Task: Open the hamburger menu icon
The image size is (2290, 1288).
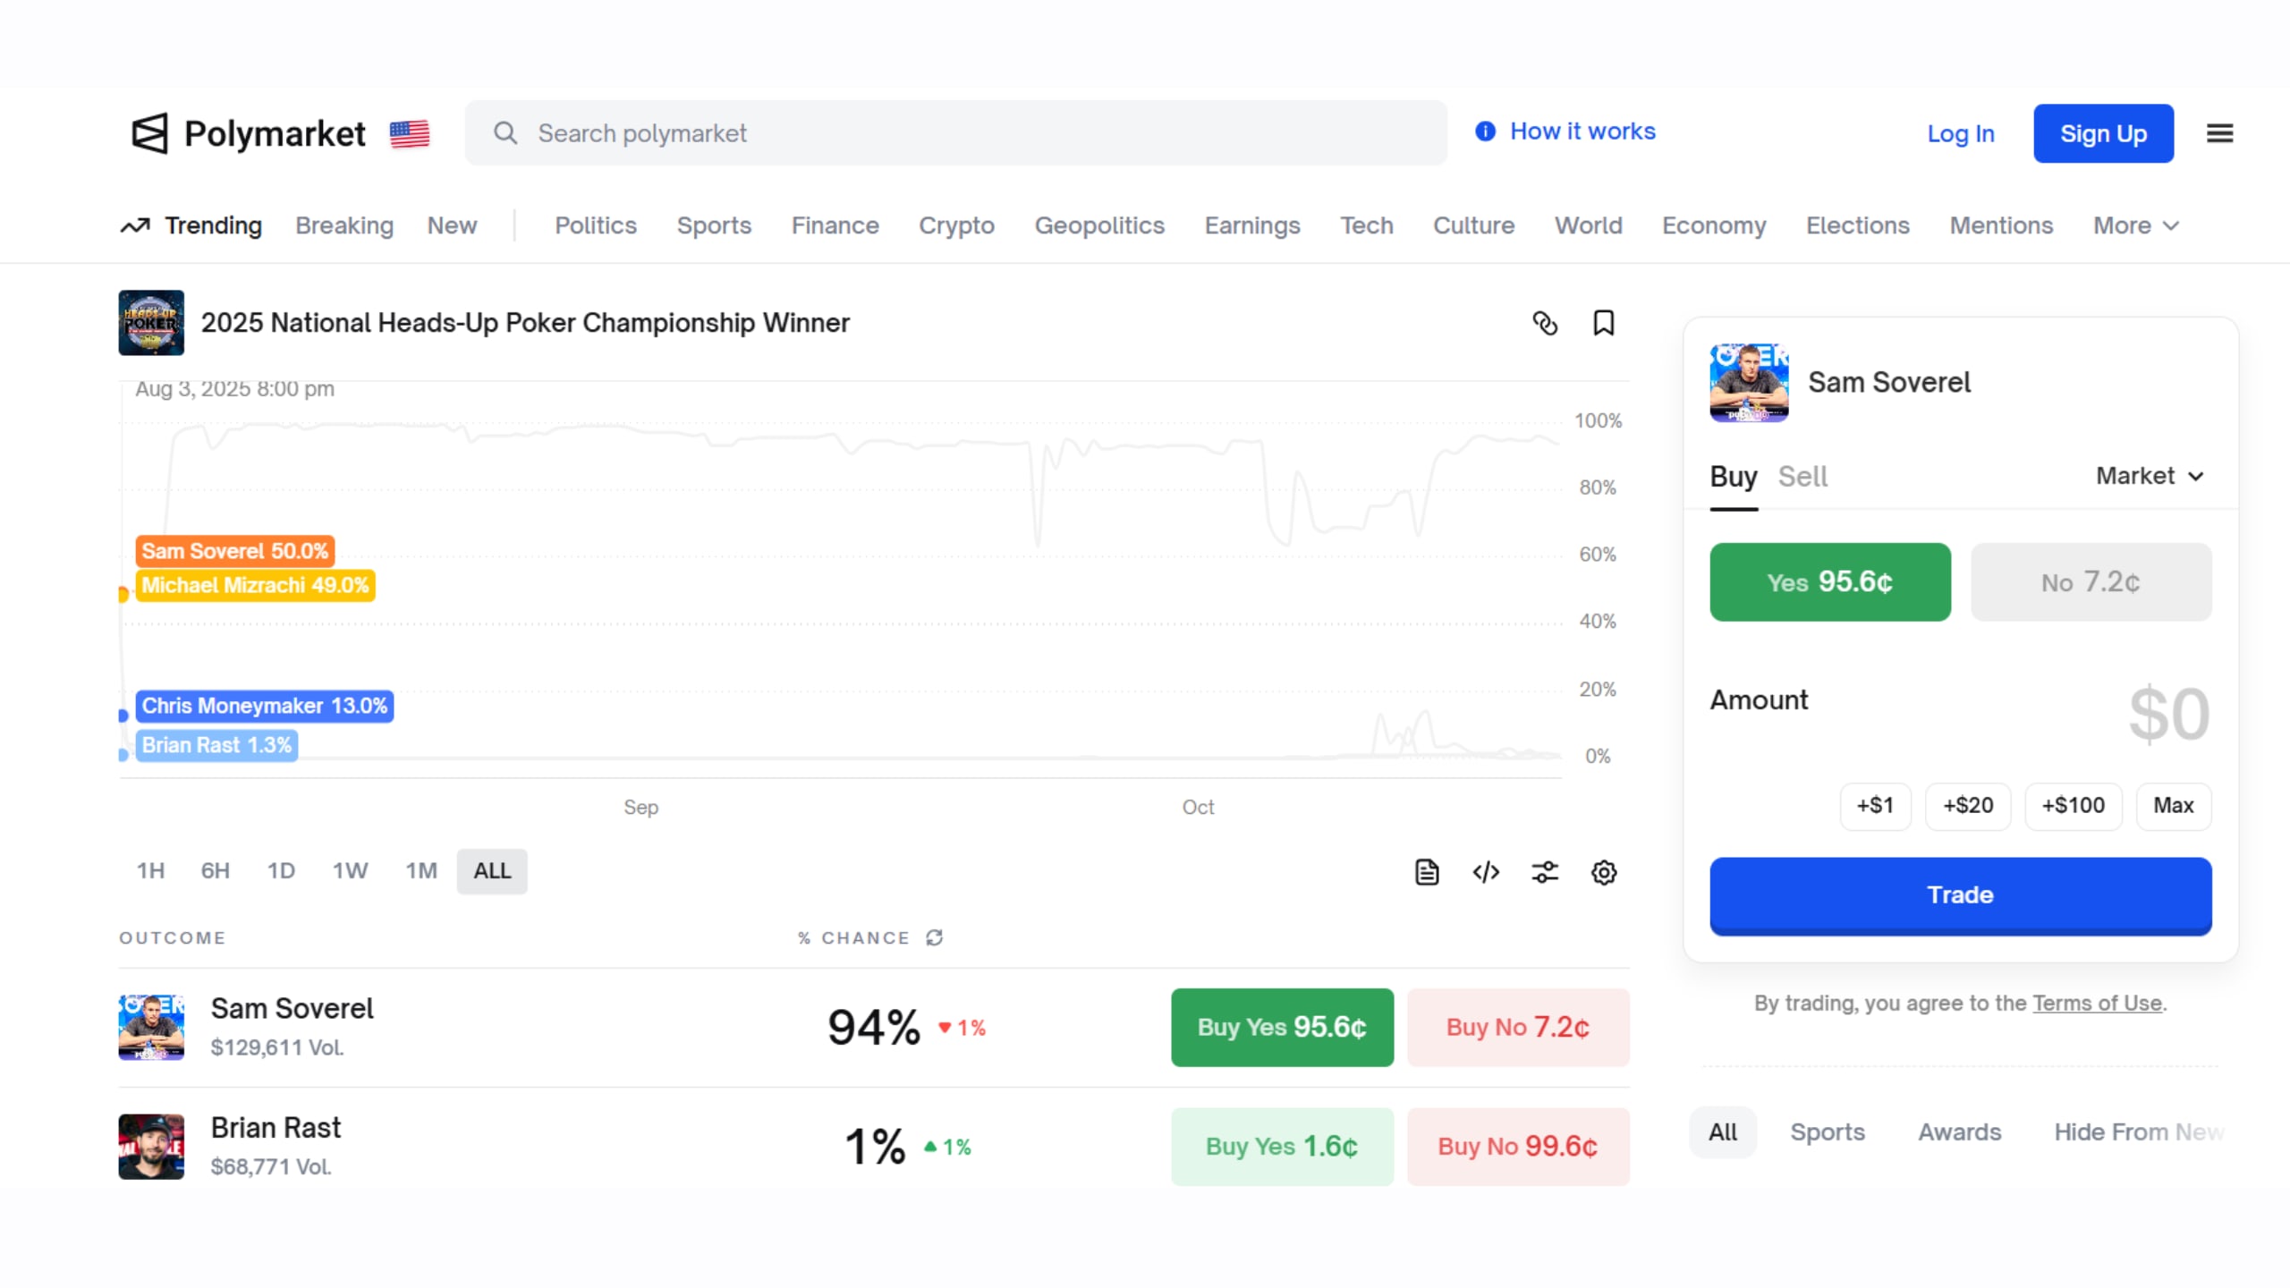Action: (x=2219, y=133)
